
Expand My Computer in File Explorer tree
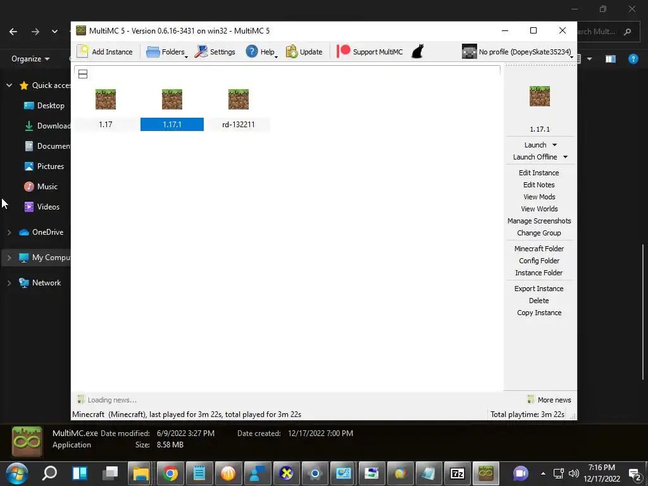(9, 258)
